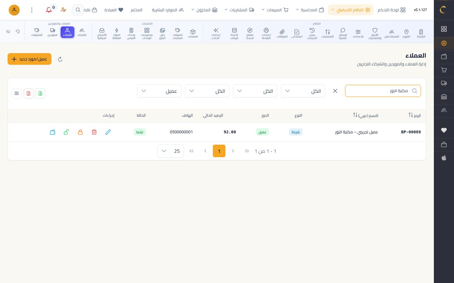Viewport: 454px width, 283px height.
Task: Select page 1 in the pagination
Action: [x=219, y=151]
